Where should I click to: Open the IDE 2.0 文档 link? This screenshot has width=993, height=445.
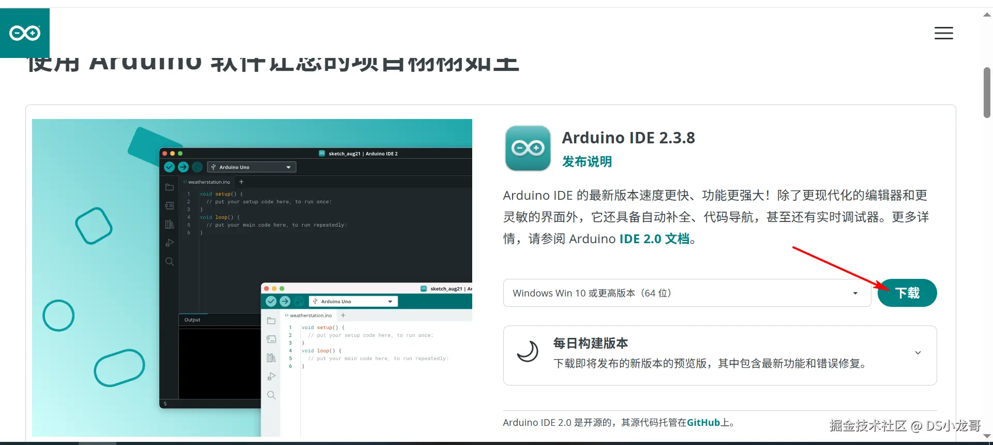654,239
